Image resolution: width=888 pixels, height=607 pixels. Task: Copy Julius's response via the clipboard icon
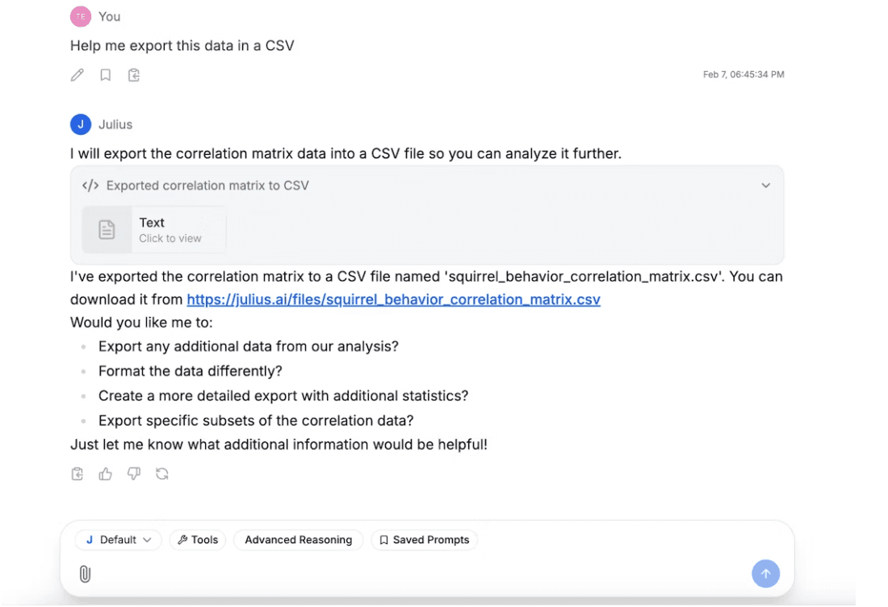coord(77,474)
